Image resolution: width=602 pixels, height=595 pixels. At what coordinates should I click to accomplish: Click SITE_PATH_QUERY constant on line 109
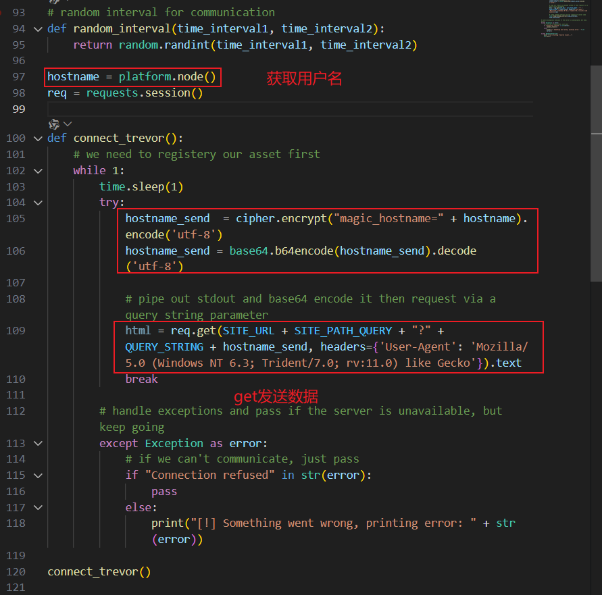point(343,330)
